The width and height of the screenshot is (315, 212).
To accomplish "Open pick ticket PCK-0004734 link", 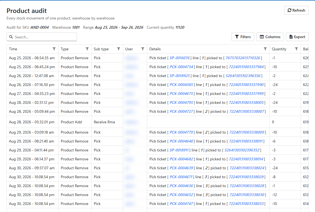I will click(x=181, y=67).
